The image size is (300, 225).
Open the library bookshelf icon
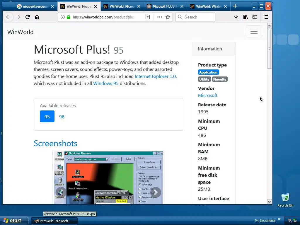246,17
